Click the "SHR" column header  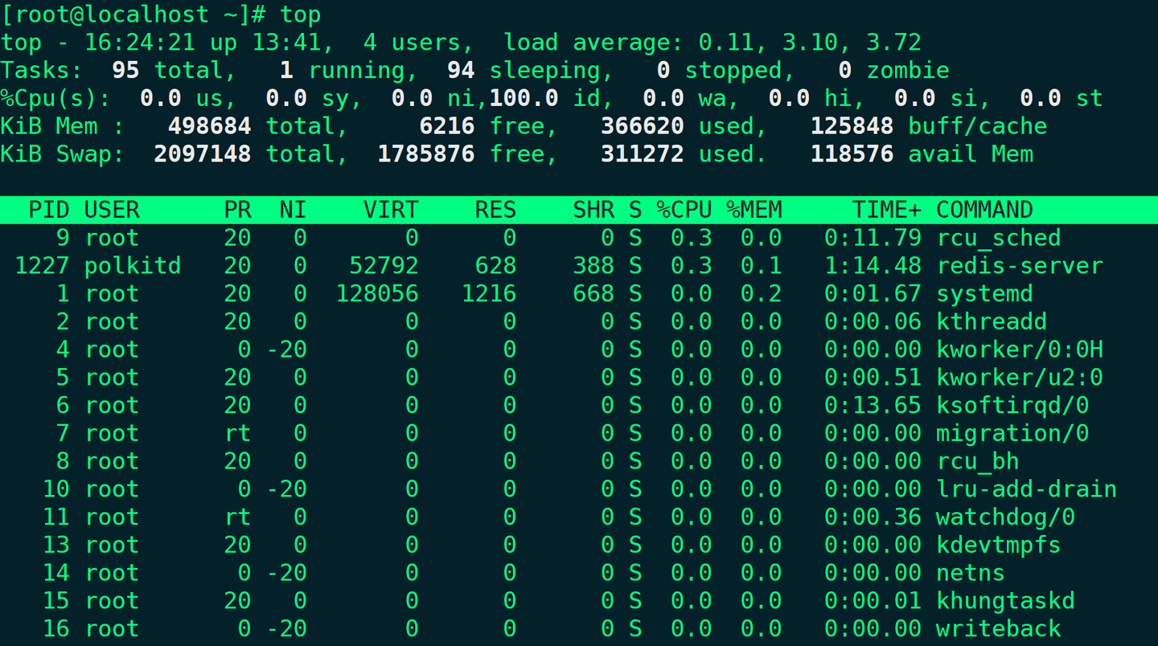593,210
